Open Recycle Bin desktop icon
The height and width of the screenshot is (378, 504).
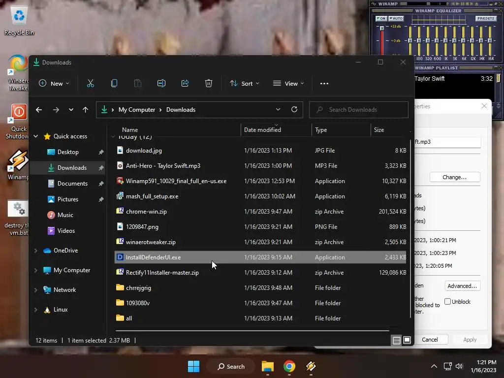point(19,21)
